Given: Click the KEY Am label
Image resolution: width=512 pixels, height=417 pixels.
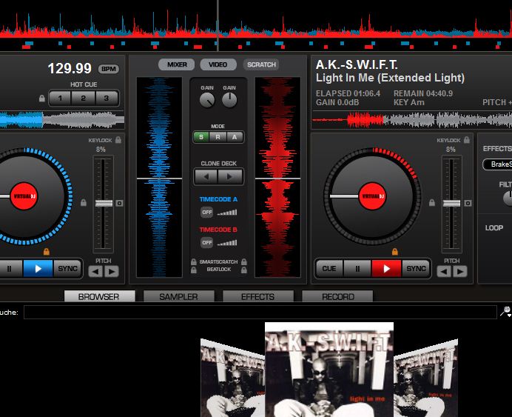Looking at the screenshot, I should click(x=409, y=103).
